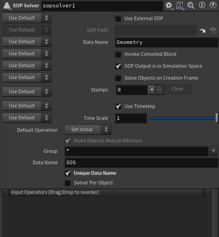This screenshot has height=237, width=219.
Task: Click the Stamps label
Action: point(100,90)
